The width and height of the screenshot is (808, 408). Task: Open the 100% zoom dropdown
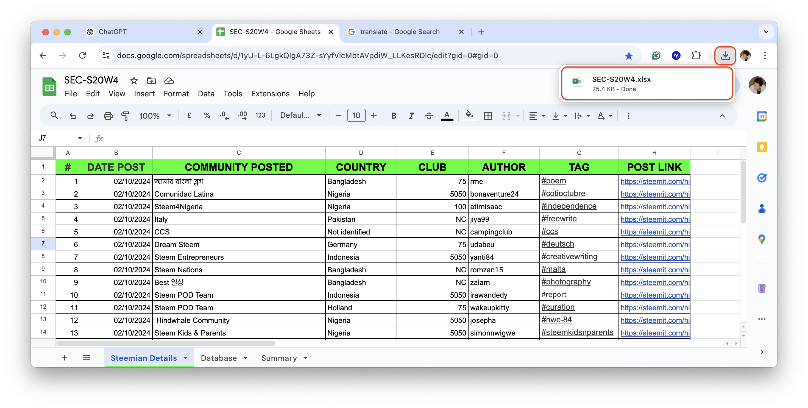tap(155, 116)
